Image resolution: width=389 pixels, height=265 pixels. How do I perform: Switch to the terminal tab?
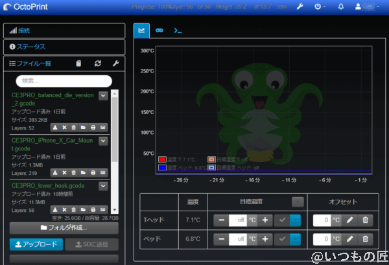178,30
